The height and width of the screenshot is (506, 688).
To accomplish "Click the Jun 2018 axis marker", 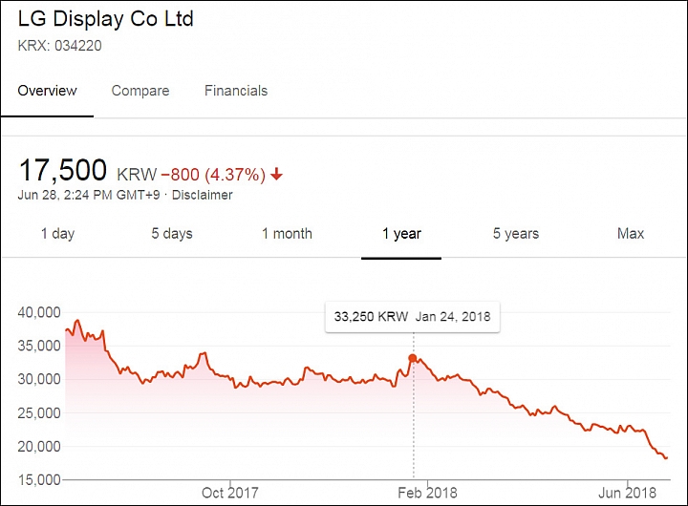I will coord(628,493).
